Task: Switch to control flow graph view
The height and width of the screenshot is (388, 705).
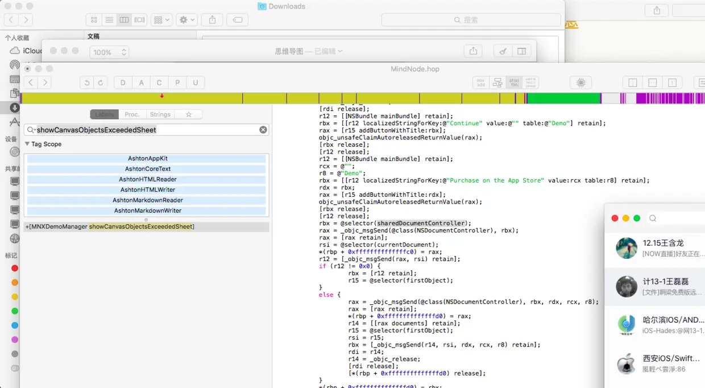Action: click(497, 82)
